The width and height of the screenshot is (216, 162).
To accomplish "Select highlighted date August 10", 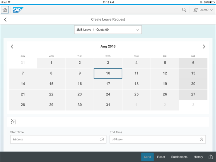I will pyautogui.click(x=108, y=73).
